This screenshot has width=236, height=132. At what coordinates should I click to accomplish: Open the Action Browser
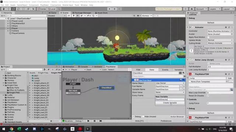(x=177, y=117)
